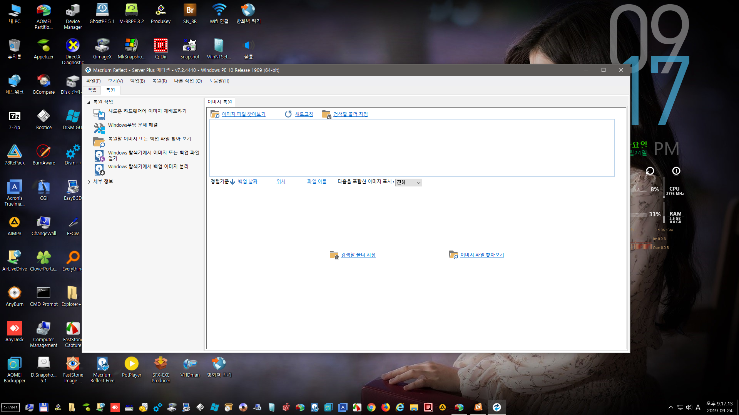Click 새로운 하드웨어에 이미지 재배포하기 text
The width and height of the screenshot is (739, 415).
click(x=147, y=111)
